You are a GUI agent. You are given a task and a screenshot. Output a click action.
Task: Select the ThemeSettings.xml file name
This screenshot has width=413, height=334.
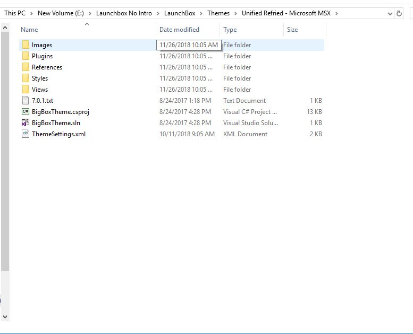click(x=59, y=134)
